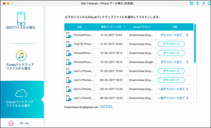
Task: Click the 状態 column header
Action: [175, 27]
